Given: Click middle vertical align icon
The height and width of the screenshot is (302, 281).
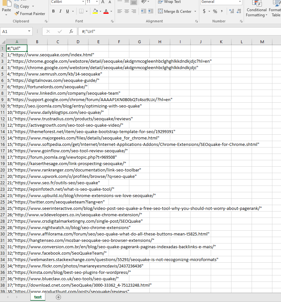Looking at the screenshot, I should pyautogui.click(x=127, y=2).
